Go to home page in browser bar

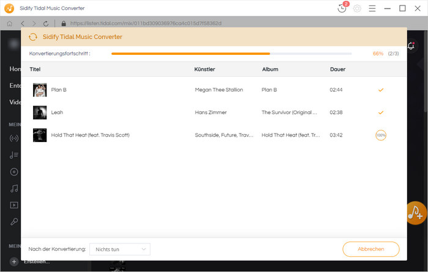pyautogui.click(x=10, y=23)
